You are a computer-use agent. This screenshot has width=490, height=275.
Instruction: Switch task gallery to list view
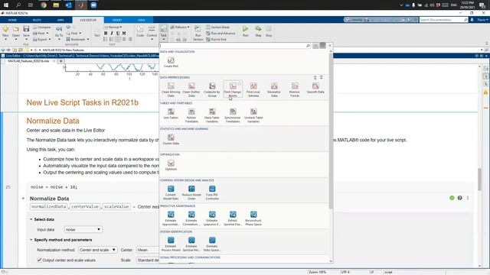tap(315, 46)
